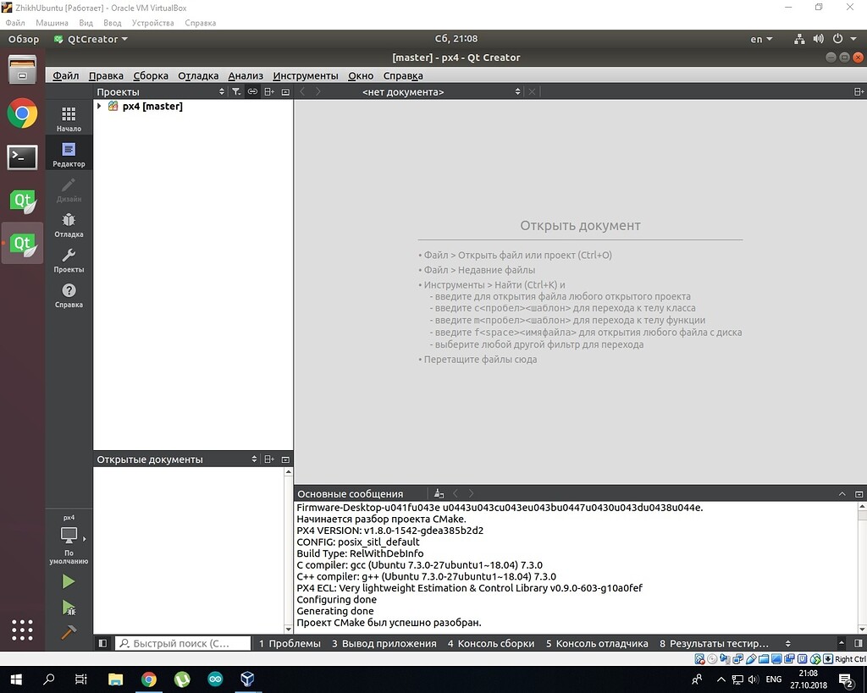Switch to Редактор mode
Screen dimensions: 867x693
click(69, 154)
